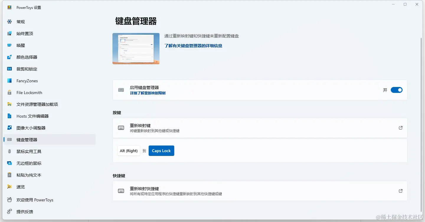Open link 详细了解重新映射限制
Image resolution: width=425 pixels, height=222 pixels.
pos(148,93)
